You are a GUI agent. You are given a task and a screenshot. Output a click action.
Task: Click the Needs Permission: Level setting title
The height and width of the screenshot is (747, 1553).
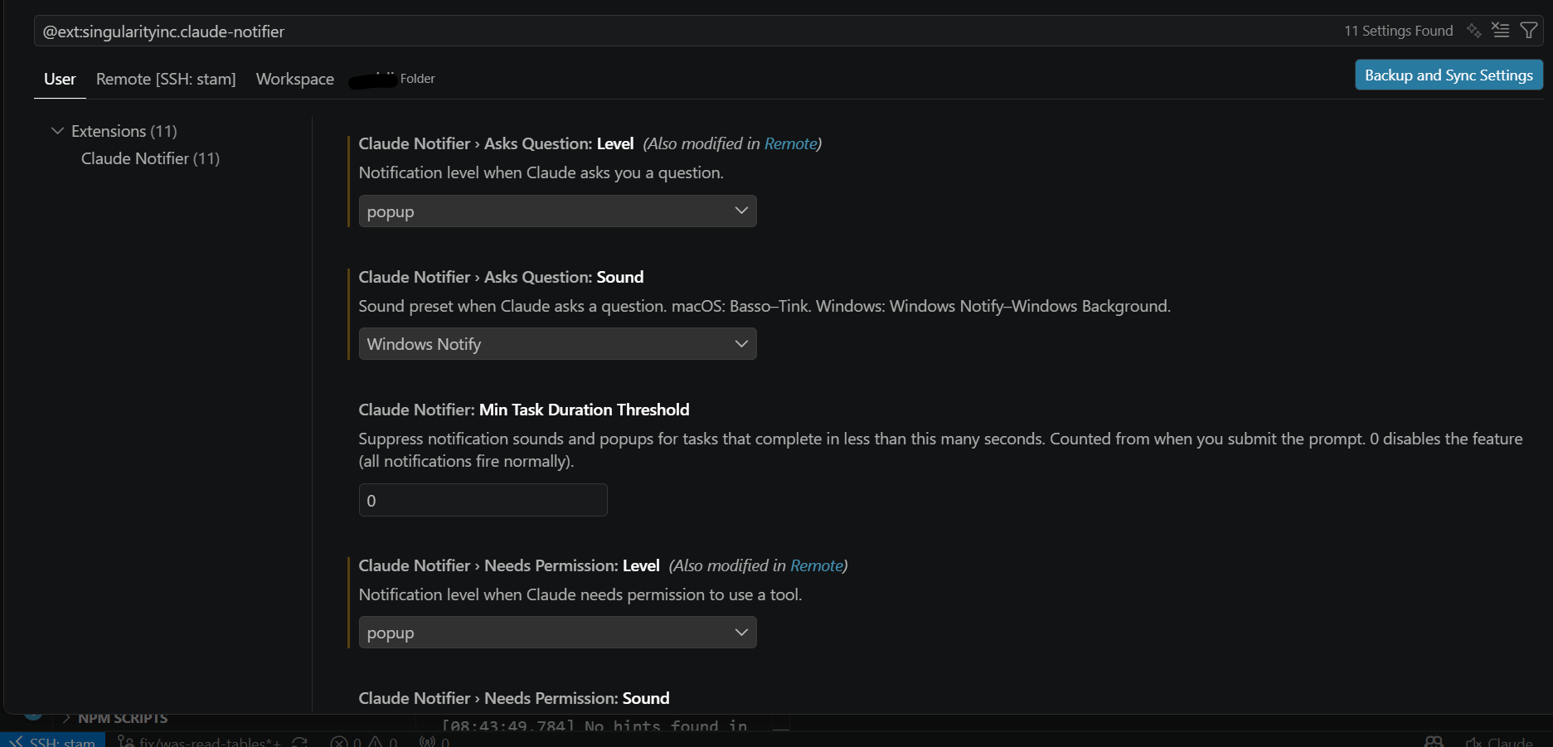tap(509, 565)
